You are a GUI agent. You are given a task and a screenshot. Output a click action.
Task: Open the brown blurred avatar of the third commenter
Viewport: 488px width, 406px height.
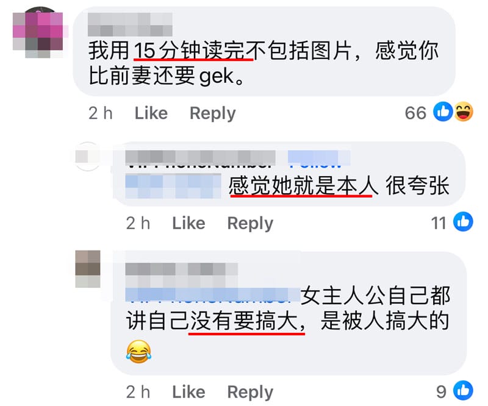coord(88,269)
